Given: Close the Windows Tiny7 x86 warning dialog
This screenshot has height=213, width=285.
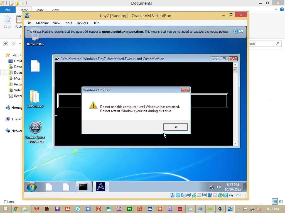Looking at the screenshot, I should pos(185,90).
